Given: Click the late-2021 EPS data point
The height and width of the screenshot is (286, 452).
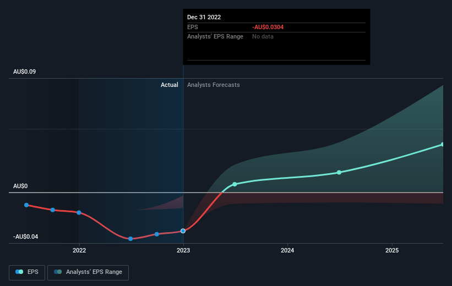Looking at the screenshot, I should (53, 210).
